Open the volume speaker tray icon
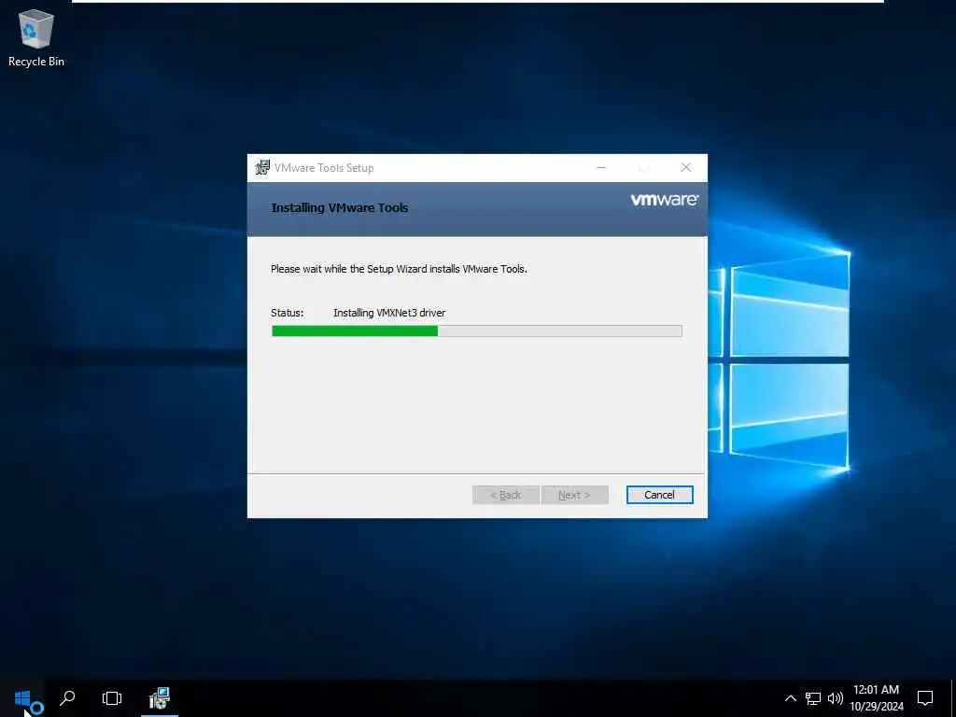The height and width of the screenshot is (717, 956). pyautogui.click(x=835, y=698)
